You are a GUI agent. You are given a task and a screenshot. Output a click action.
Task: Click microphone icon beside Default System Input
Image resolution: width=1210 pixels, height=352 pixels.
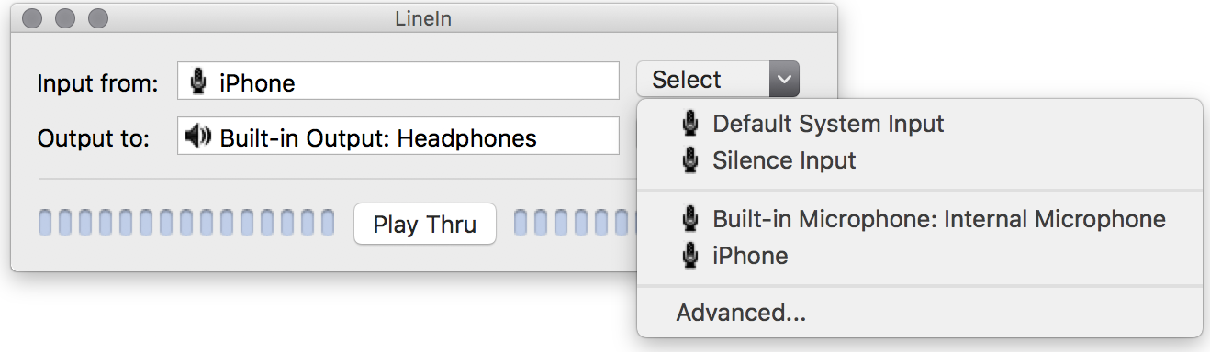689,123
